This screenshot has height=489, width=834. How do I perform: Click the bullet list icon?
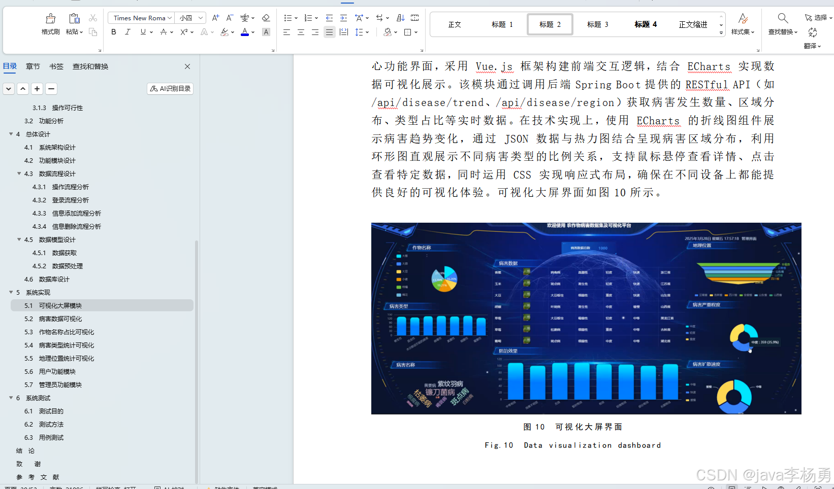click(288, 18)
